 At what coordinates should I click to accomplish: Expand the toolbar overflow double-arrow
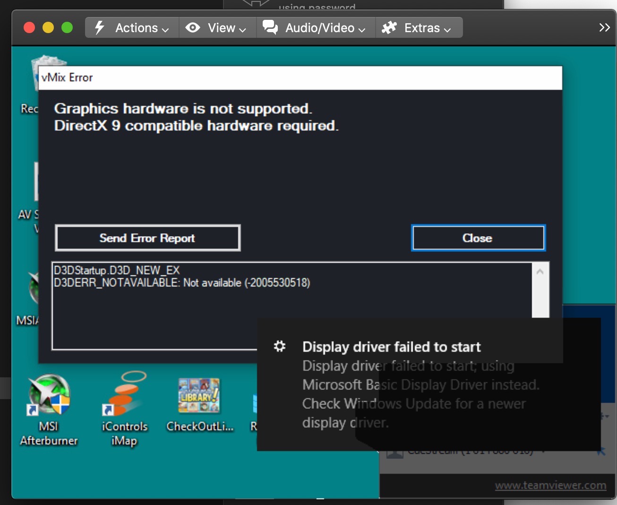pos(604,27)
